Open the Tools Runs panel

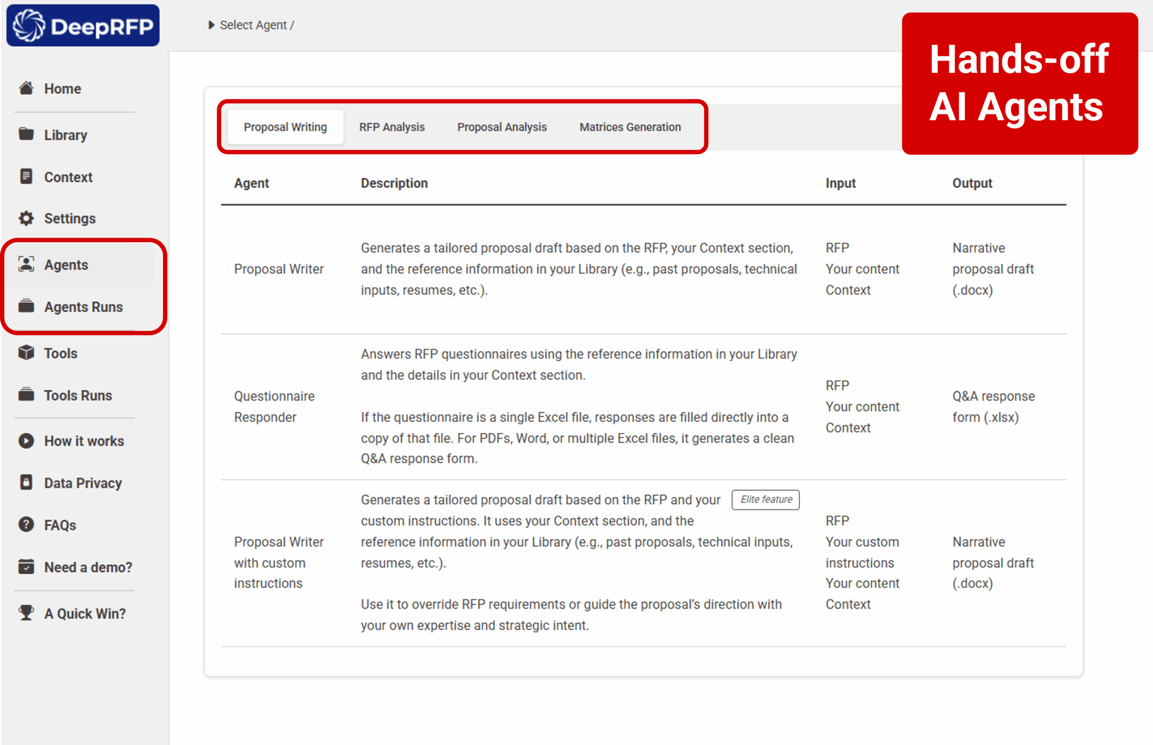pos(78,395)
